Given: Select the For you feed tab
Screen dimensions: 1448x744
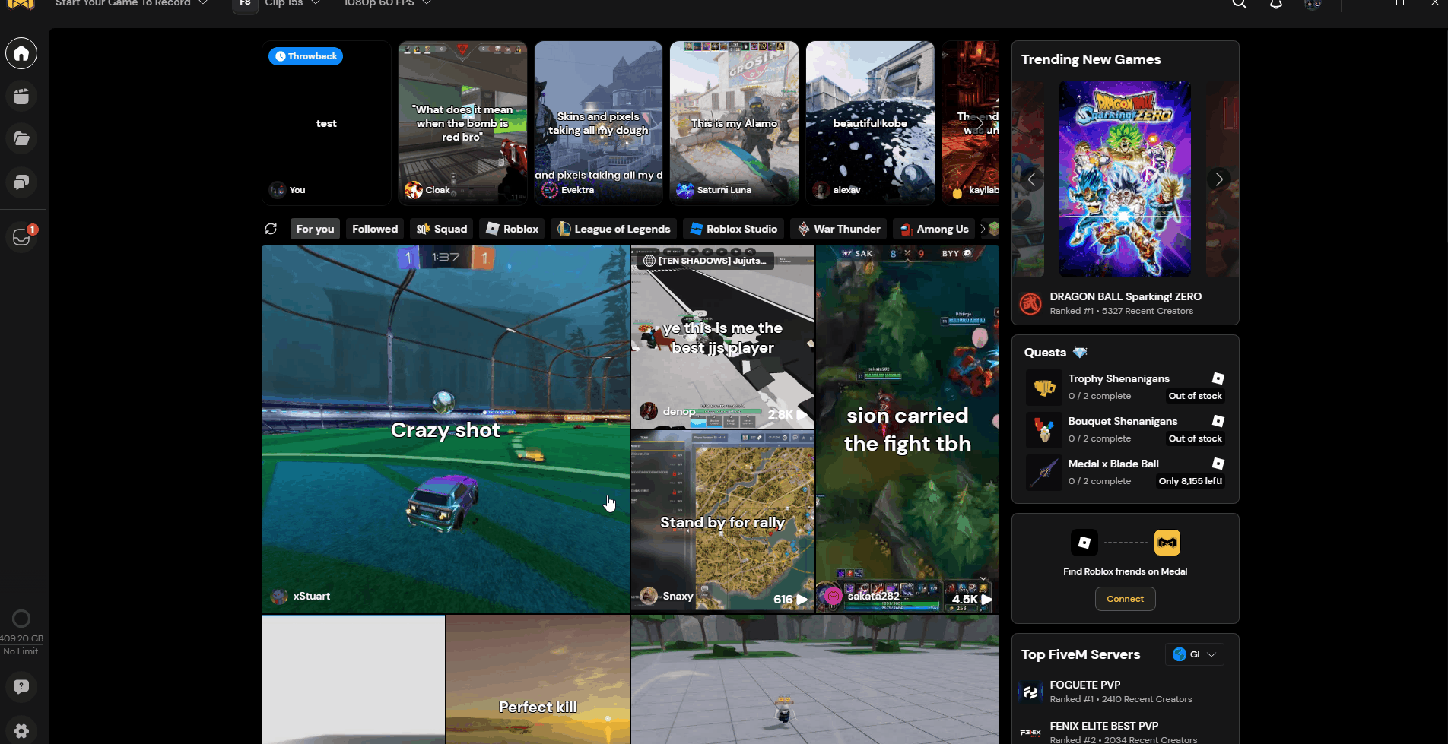Looking at the screenshot, I should [x=315, y=229].
